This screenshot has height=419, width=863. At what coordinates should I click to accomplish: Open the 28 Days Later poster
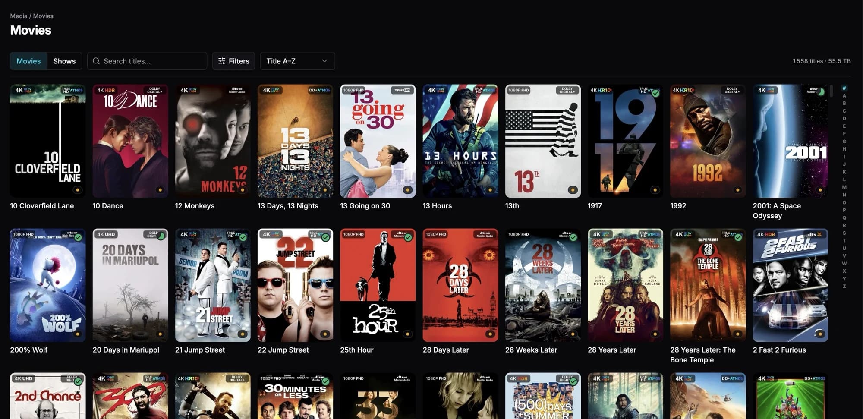(x=460, y=285)
